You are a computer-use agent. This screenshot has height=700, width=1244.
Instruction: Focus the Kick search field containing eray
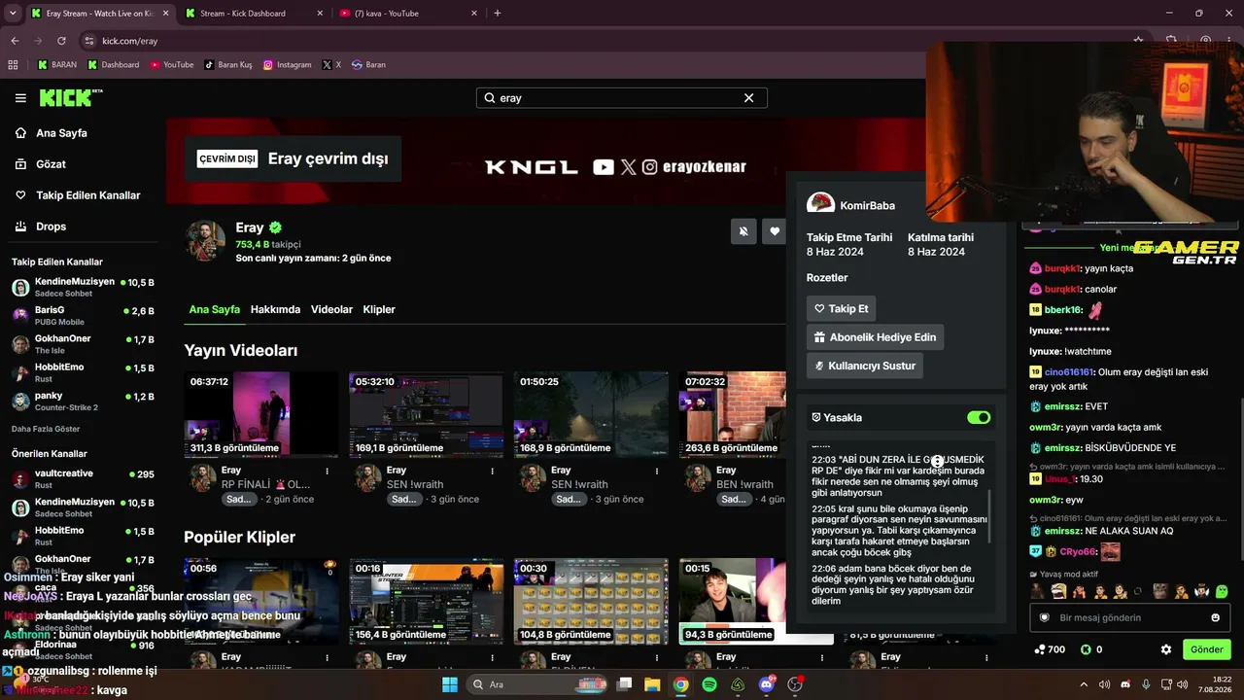point(621,98)
